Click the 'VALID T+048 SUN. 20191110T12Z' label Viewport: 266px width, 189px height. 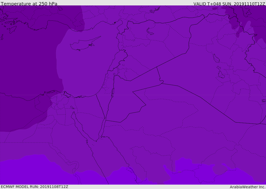click(x=229, y=4)
